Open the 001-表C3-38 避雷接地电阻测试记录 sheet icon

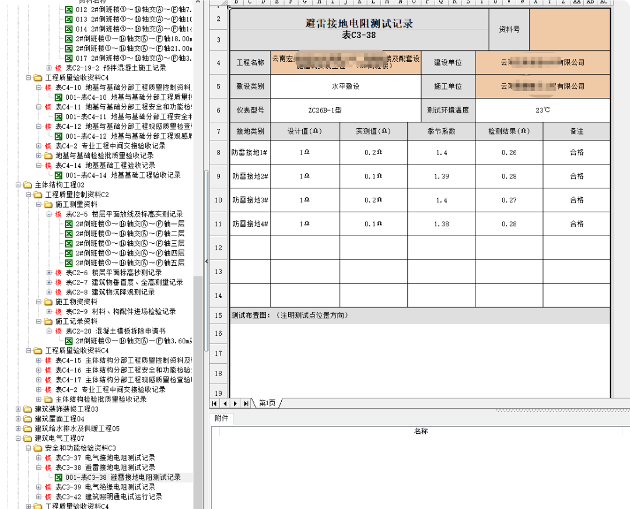(59, 478)
